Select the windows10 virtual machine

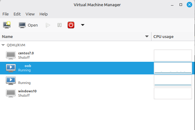tap(97, 93)
